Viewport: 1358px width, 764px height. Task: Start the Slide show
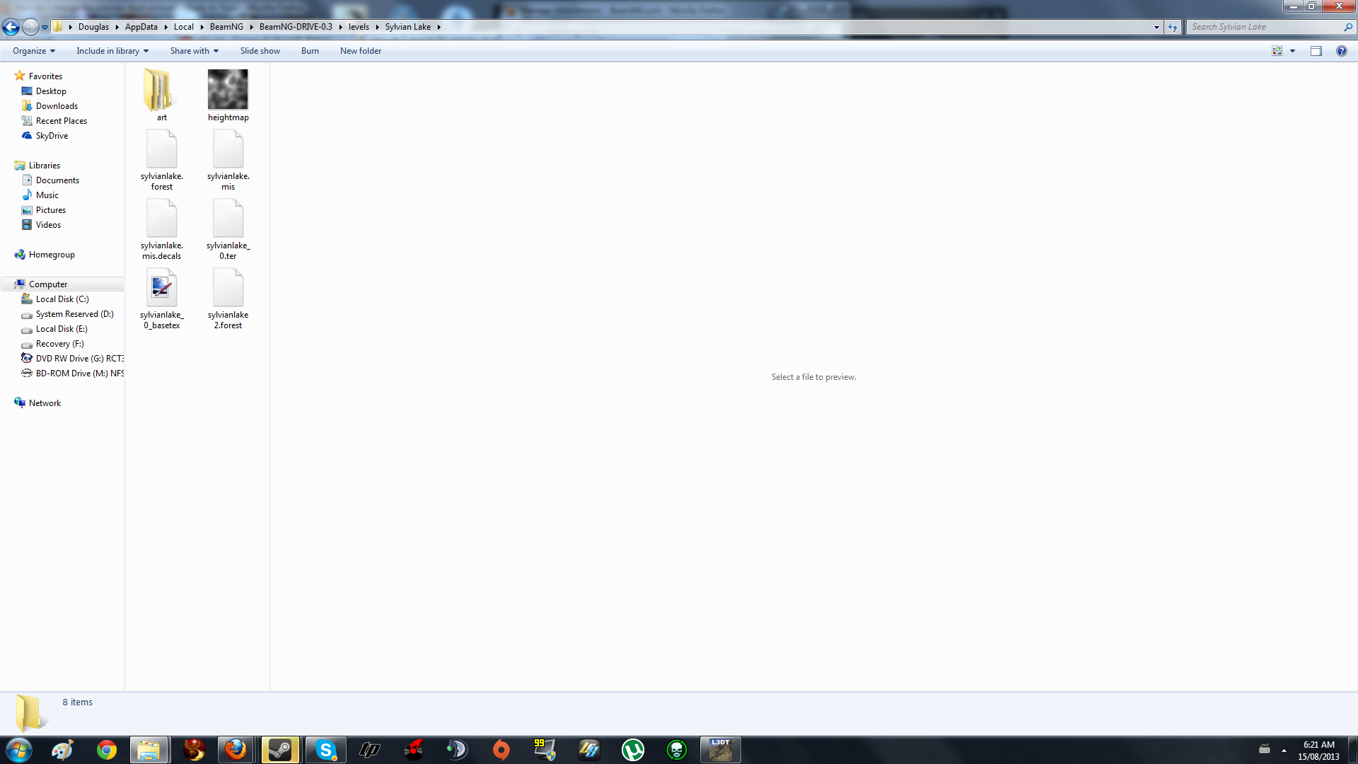(260, 51)
